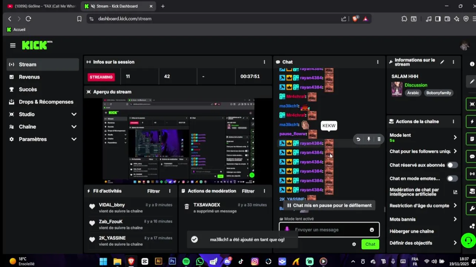
Task: Open Mode lent settings chevron
Action: [x=455, y=138]
